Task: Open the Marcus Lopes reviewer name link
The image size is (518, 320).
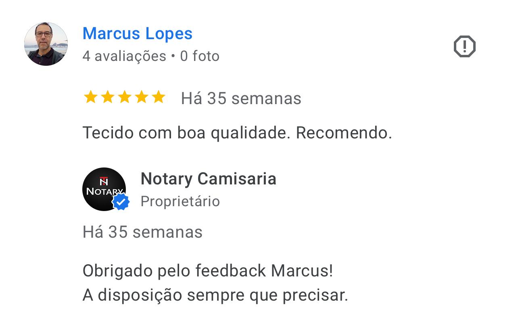Action: coord(138,33)
